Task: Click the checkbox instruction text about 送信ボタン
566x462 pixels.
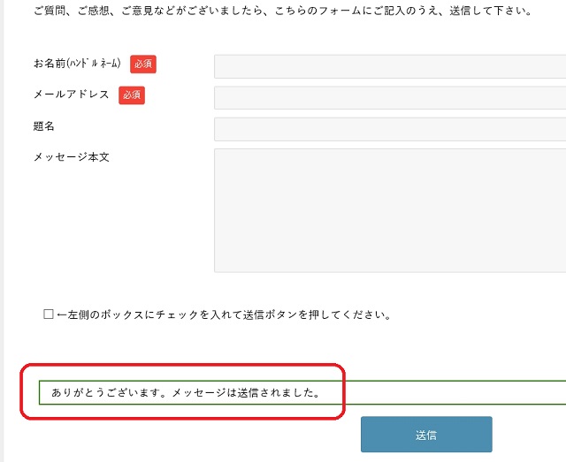Action: click(x=223, y=314)
